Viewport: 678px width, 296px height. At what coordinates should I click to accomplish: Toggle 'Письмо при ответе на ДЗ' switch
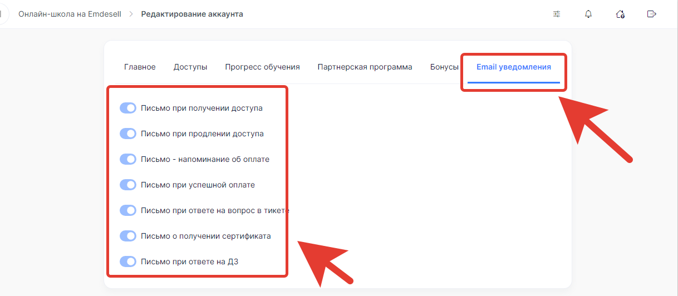[128, 262]
